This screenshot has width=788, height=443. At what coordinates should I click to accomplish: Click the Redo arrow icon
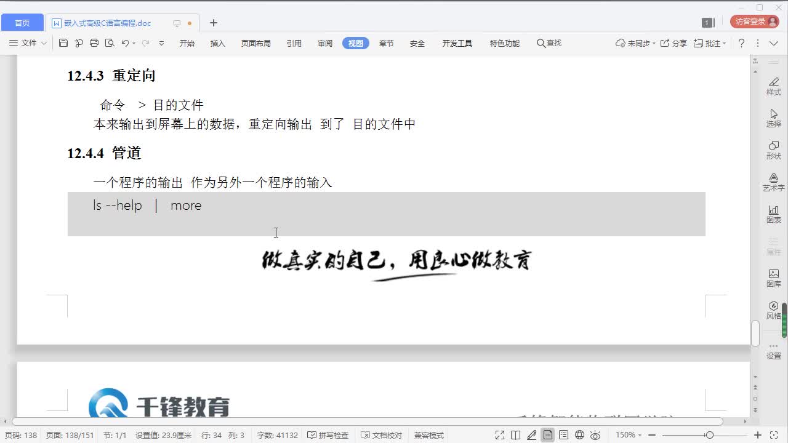pos(145,43)
